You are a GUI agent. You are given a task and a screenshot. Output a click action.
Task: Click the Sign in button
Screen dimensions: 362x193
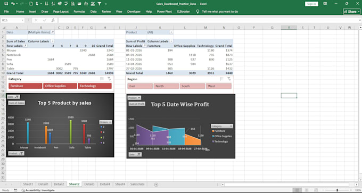pos(311,4)
